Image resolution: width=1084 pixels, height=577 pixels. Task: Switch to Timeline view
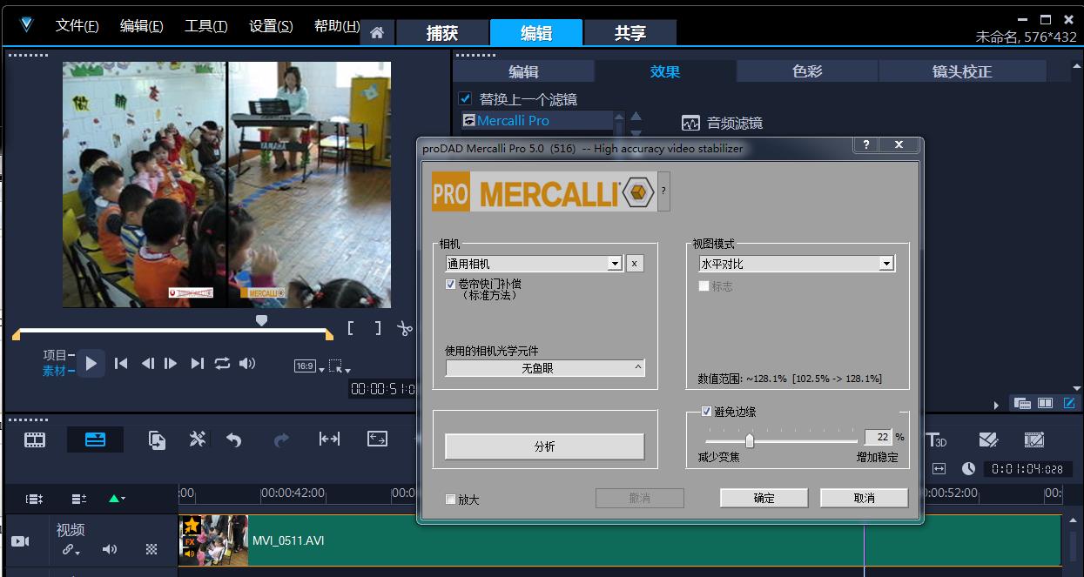tap(95, 439)
